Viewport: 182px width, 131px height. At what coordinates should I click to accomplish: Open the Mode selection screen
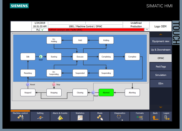click(100, 116)
